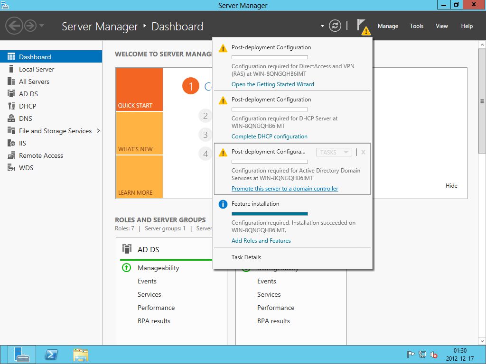Viewport: 486px width, 364px height.
Task: Click the step 3 circle
Action: [x=205, y=135]
